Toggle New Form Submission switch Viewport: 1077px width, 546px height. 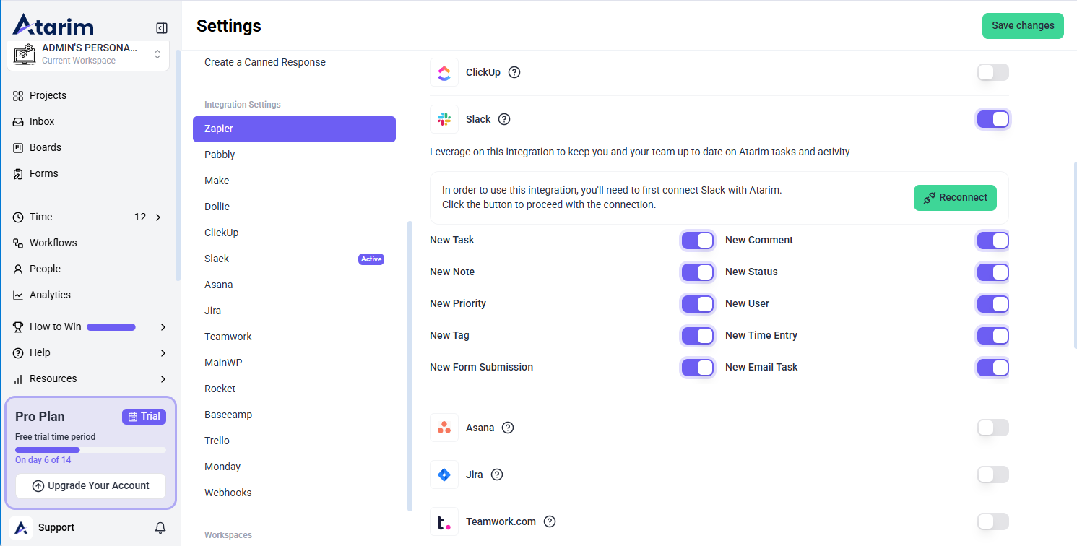[698, 368]
